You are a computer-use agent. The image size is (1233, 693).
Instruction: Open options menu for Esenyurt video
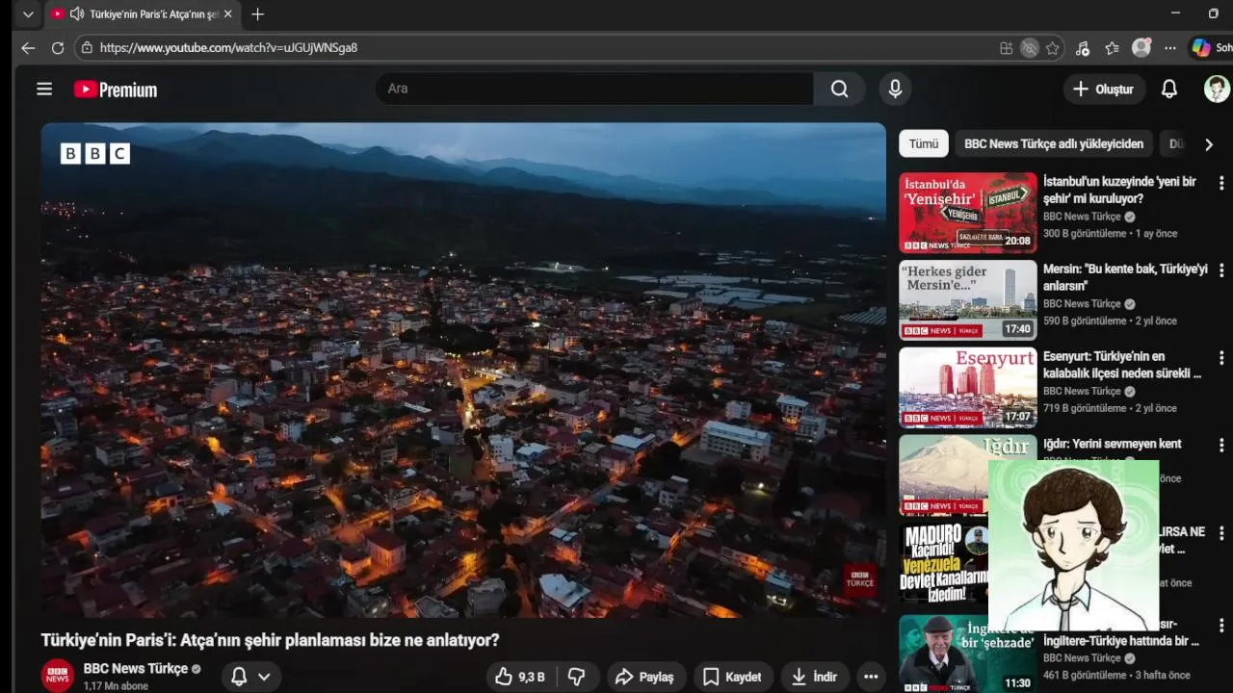pos(1221,358)
